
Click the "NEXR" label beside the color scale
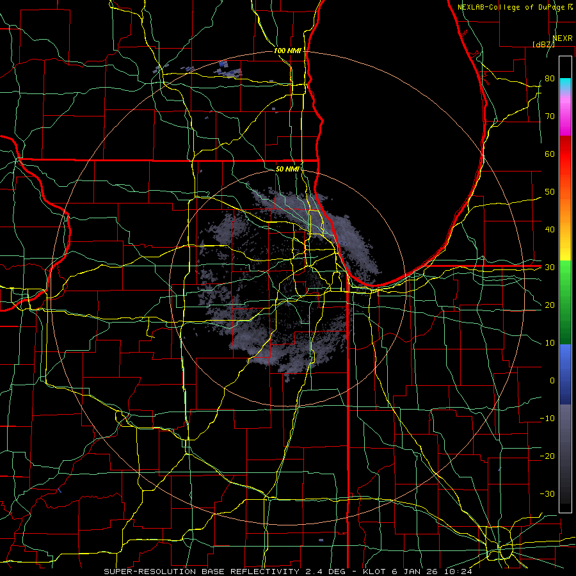[563, 38]
